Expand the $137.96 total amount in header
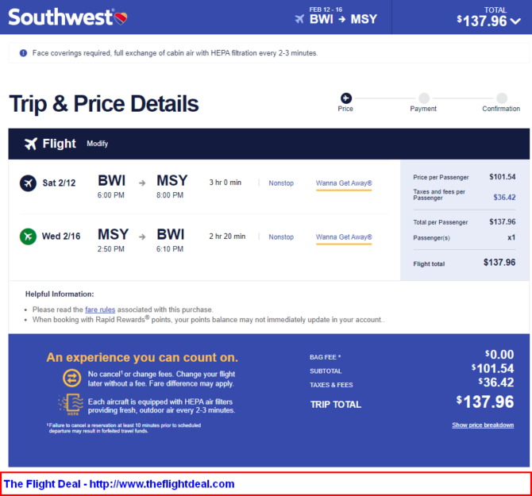Viewport: 532px width, 496px height. [482, 21]
